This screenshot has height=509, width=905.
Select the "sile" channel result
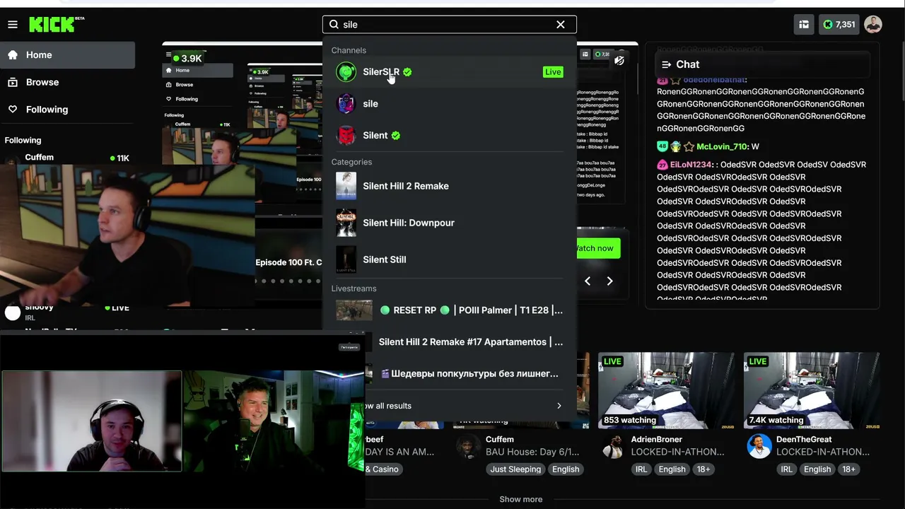pyautogui.click(x=450, y=104)
